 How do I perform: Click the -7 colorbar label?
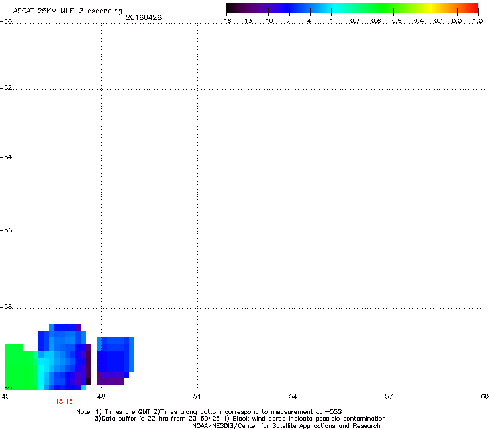tap(286, 21)
